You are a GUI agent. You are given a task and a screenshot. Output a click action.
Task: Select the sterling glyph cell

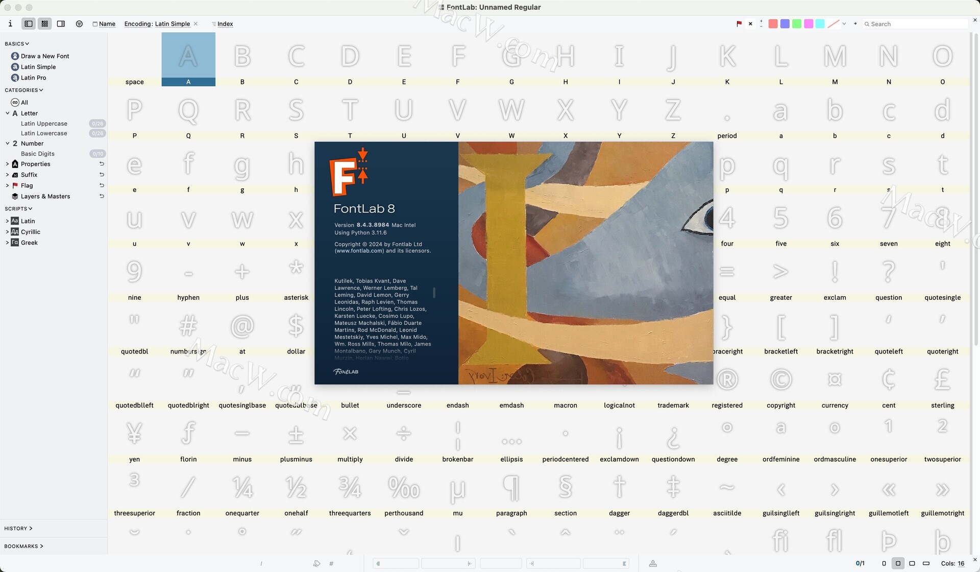942,383
